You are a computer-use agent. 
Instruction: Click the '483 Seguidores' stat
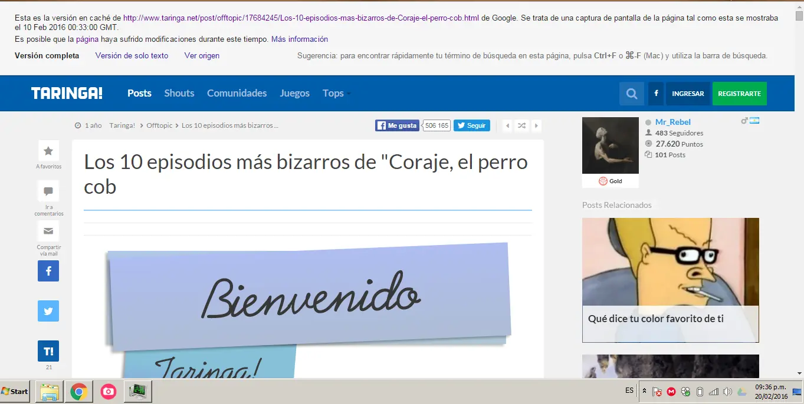click(x=674, y=133)
